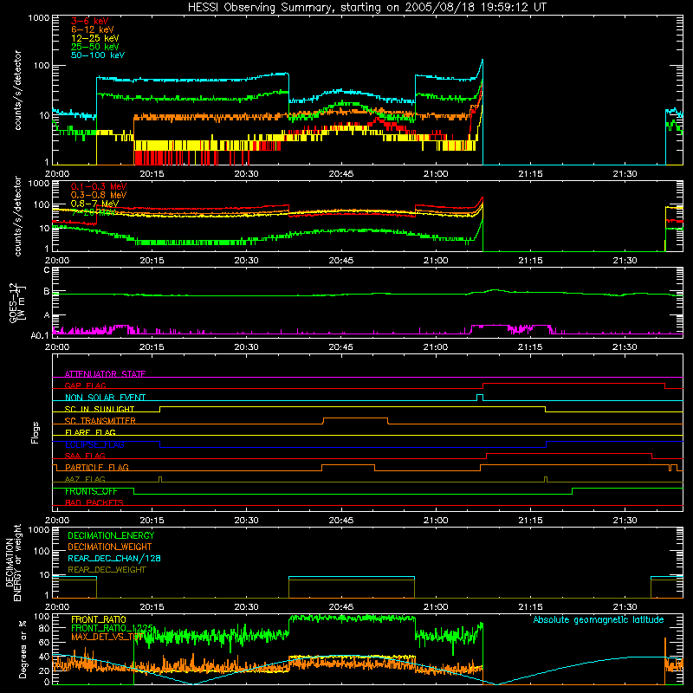This screenshot has height=693, width=693.
Task: Click the 0.1-0.3 MeV legend label
Action: coord(99,186)
